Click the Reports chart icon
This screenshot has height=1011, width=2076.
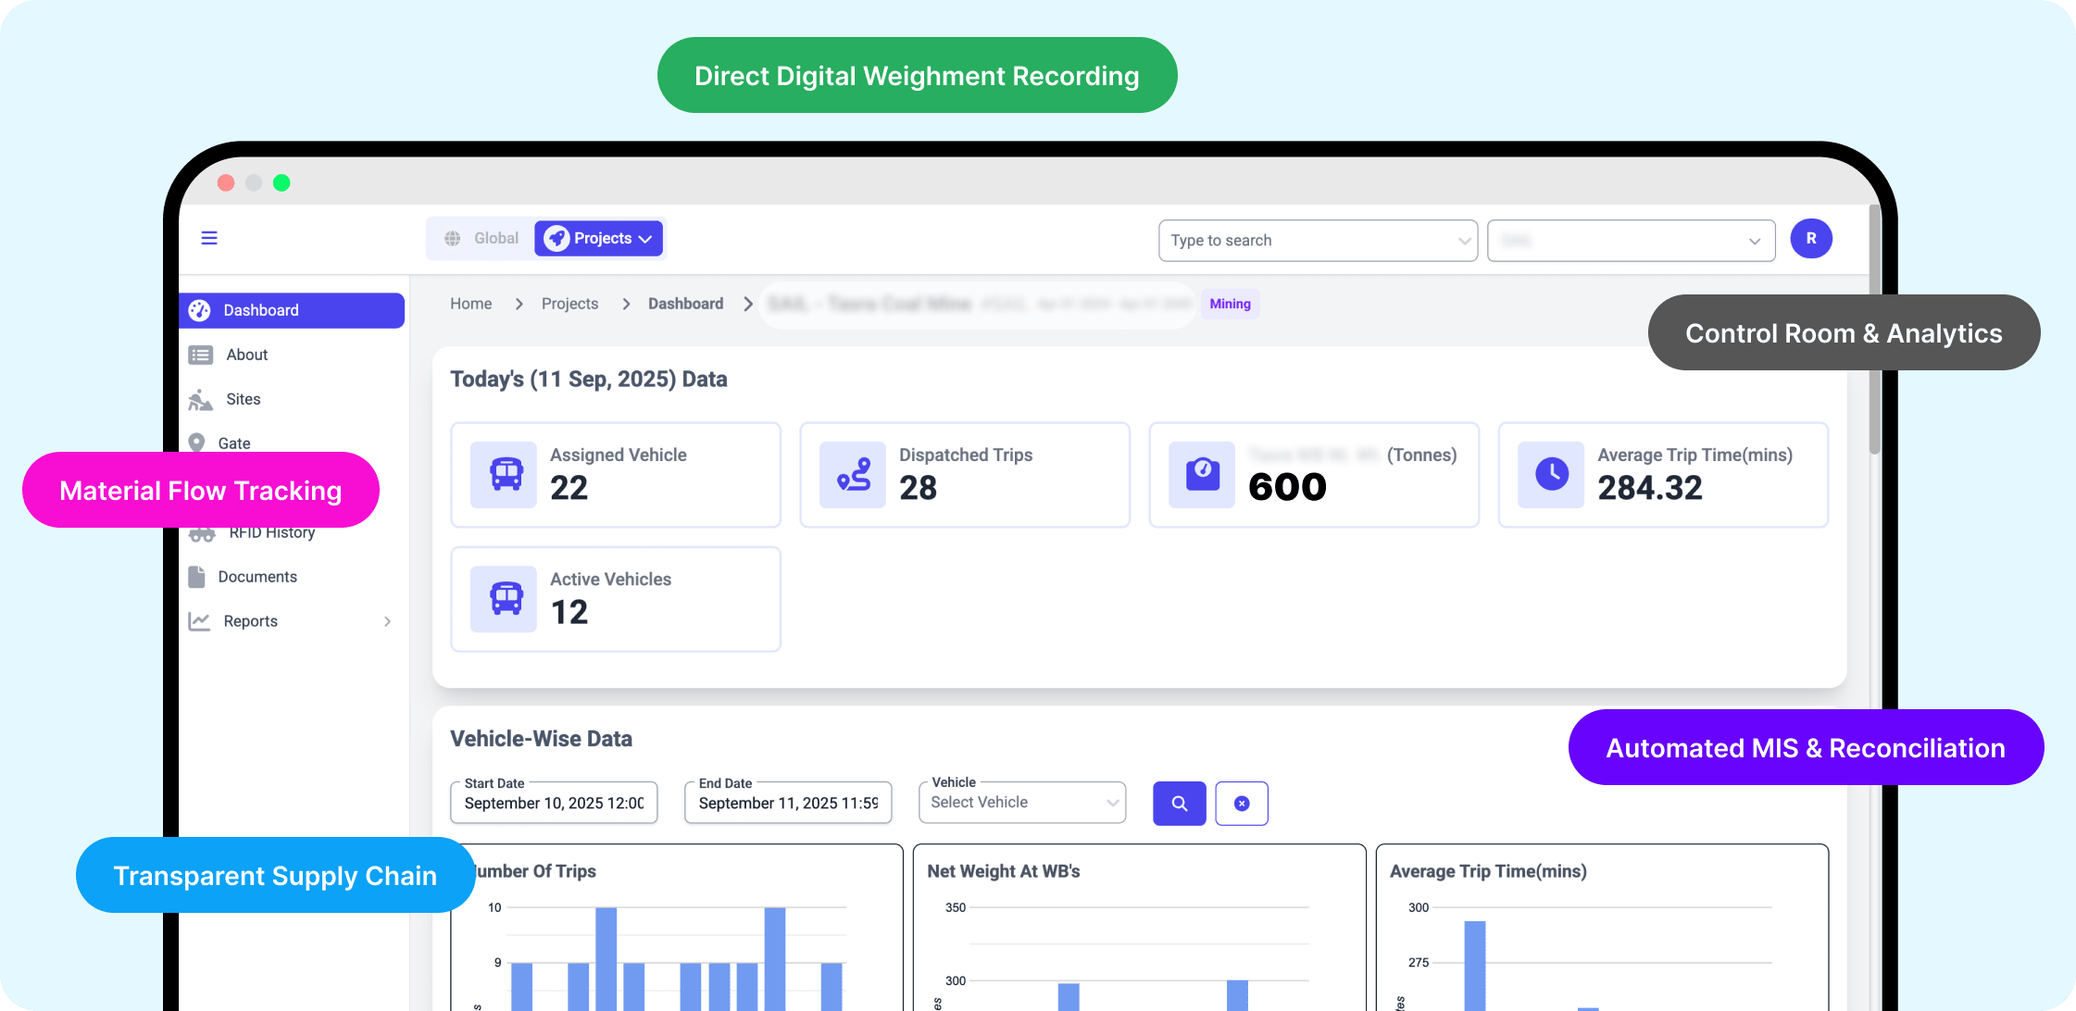point(199,621)
